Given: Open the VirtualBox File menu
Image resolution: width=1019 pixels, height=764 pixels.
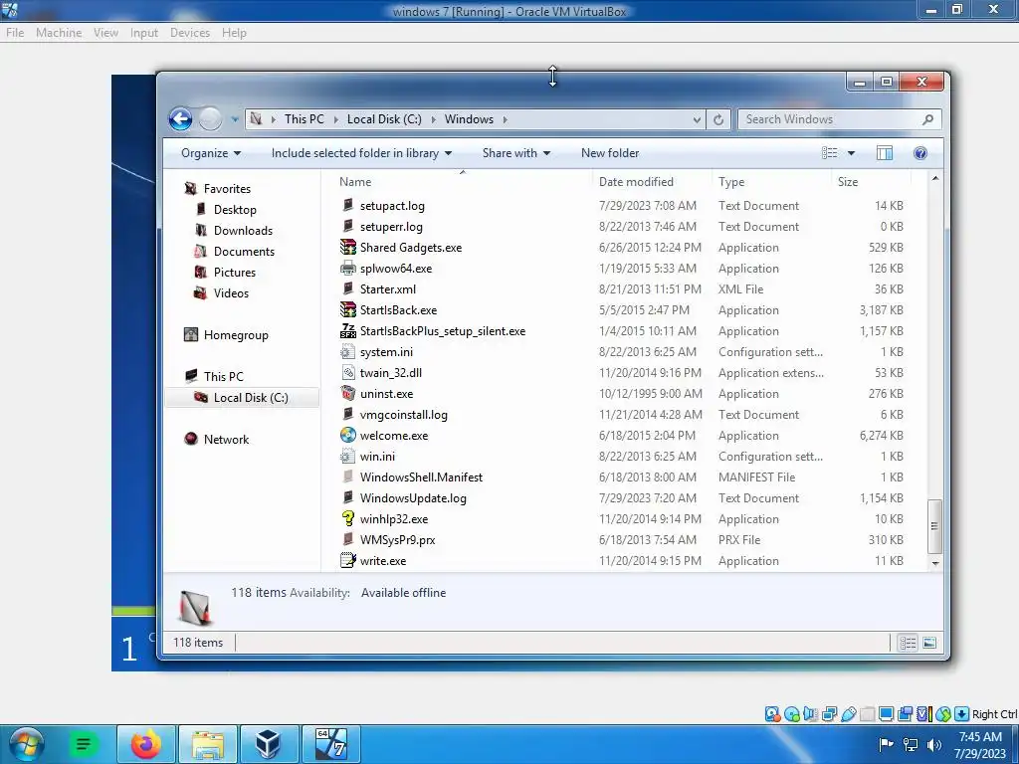Looking at the screenshot, I should pos(14,33).
